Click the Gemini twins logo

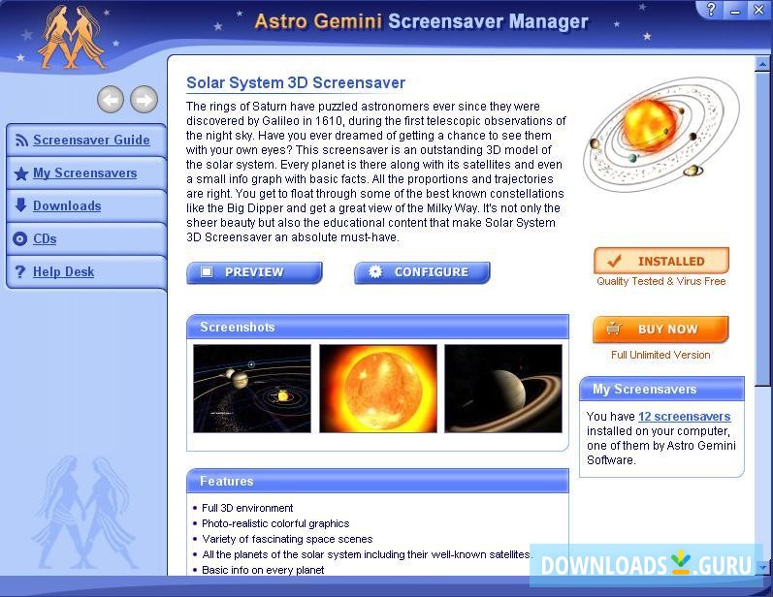click(72, 37)
